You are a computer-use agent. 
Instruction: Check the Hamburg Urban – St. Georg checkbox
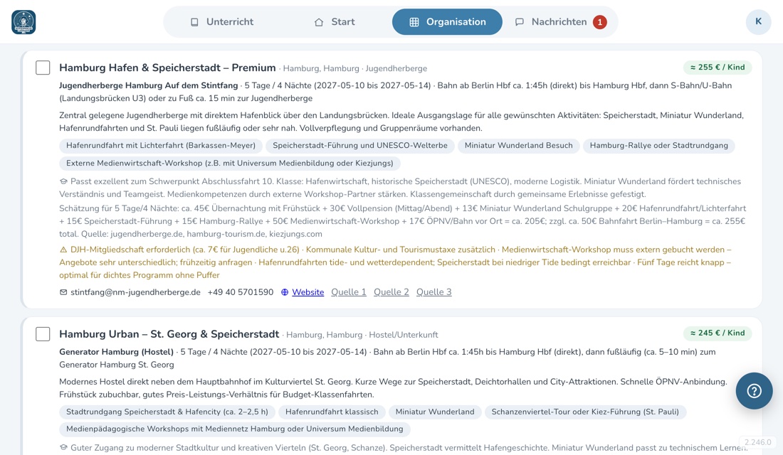[x=43, y=333]
